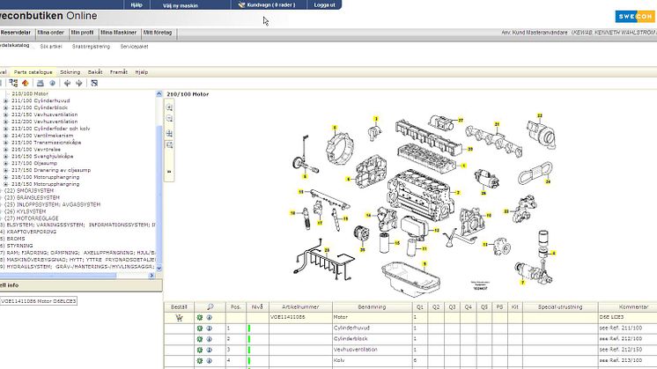Expand 217/100 Oljesump tree node
The height and width of the screenshot is (369, 657).
coord(5,163)
